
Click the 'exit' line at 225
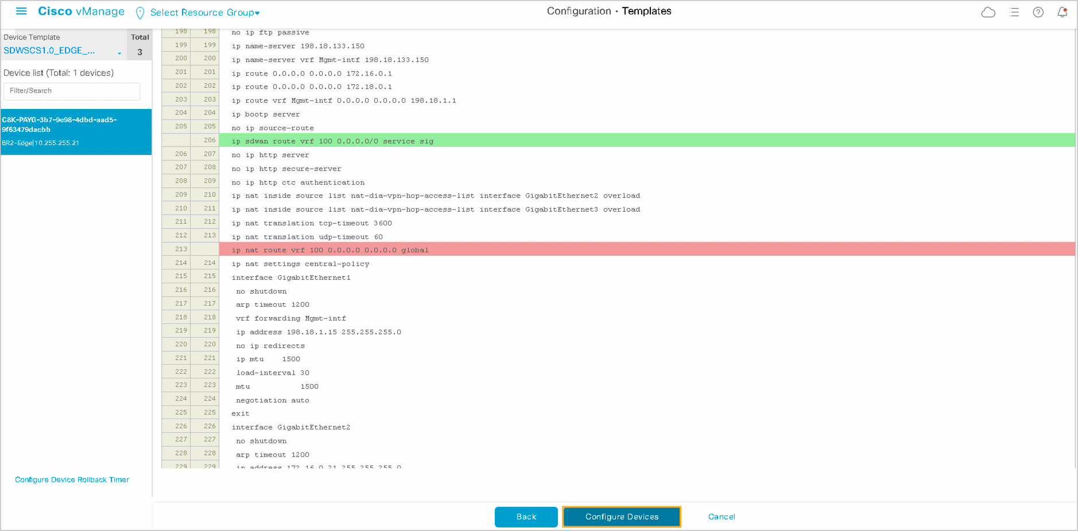[241, 413]
